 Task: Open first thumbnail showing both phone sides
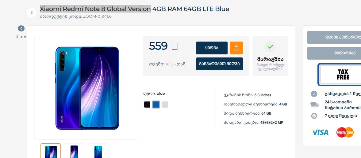click(x=51, y=151)
